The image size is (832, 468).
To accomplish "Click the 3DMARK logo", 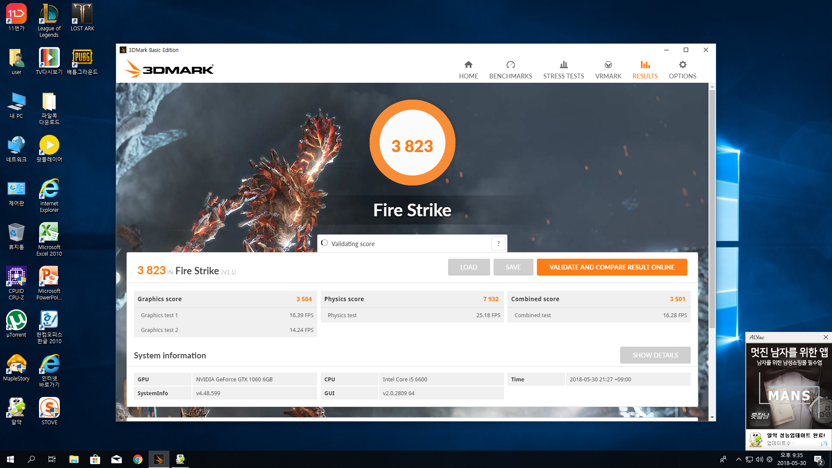I will click(x=169, y=69).
